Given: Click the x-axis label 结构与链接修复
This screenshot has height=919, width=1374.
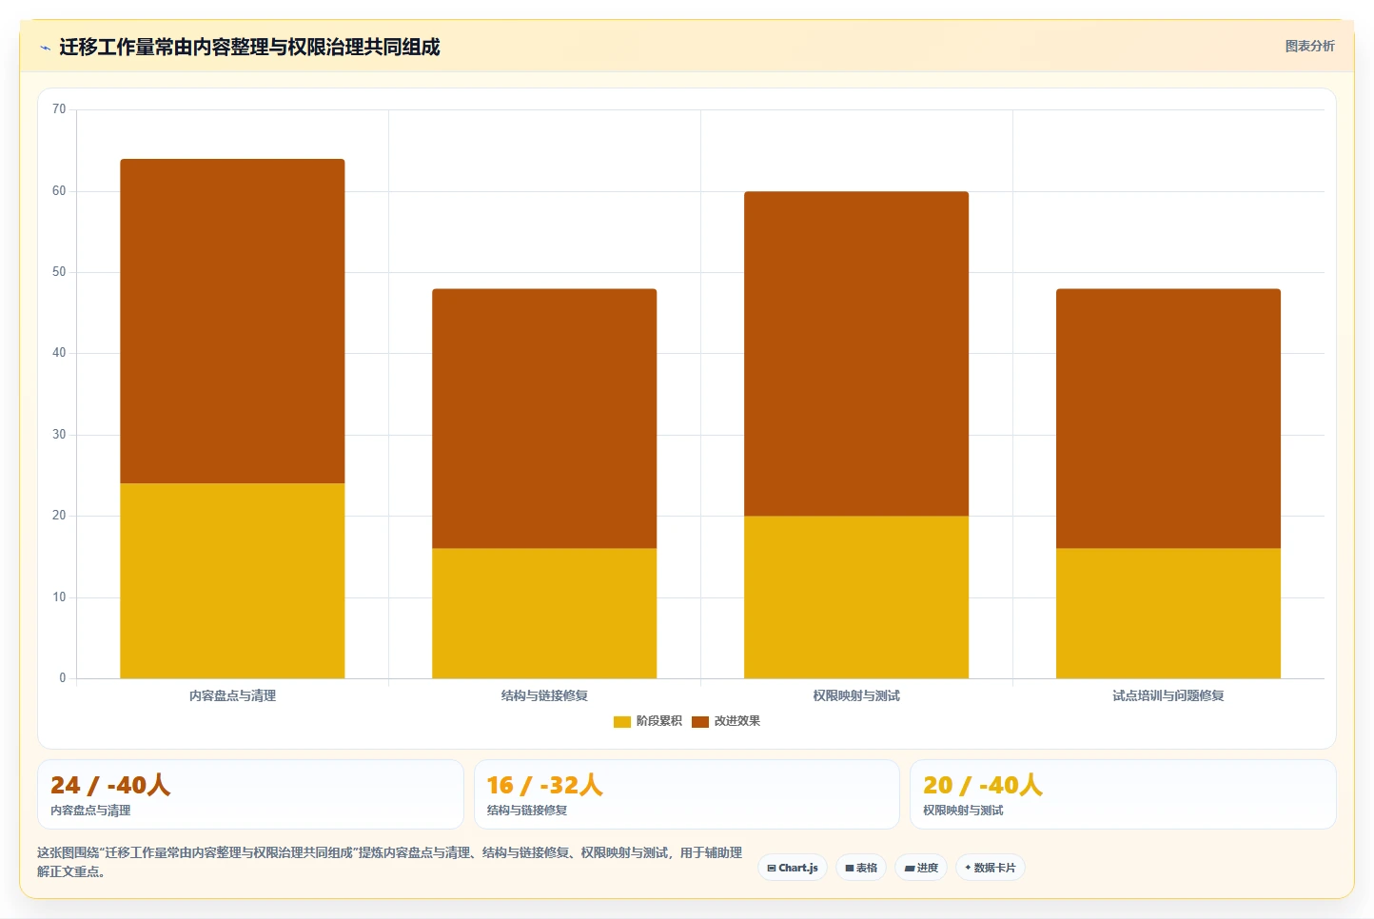Looking at the screenshot, I should click(544, 696).
